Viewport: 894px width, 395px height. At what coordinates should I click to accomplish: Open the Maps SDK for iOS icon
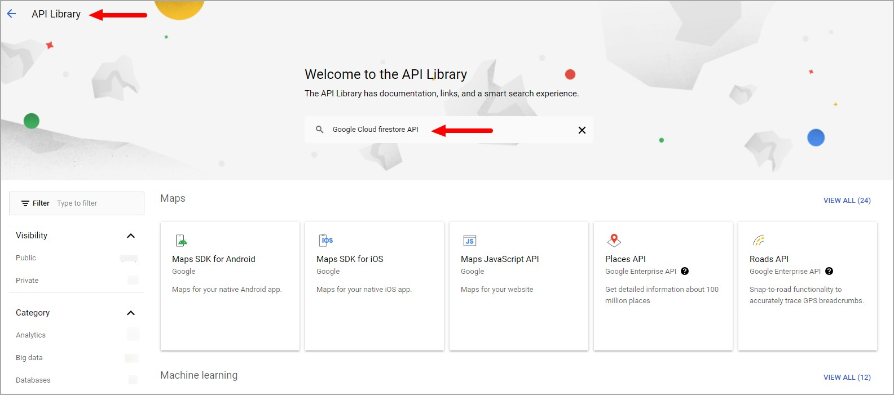click(326, 241)
